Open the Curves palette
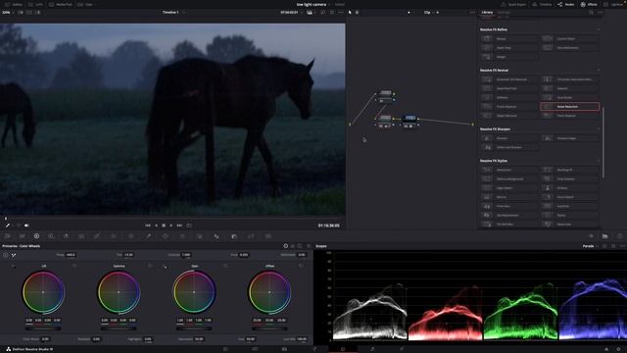This screenshot has width=627, height=353. tap(97, 236)
